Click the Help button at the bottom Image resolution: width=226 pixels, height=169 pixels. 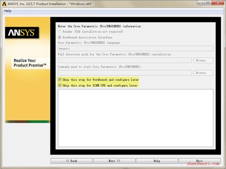(x=157, y=161)
